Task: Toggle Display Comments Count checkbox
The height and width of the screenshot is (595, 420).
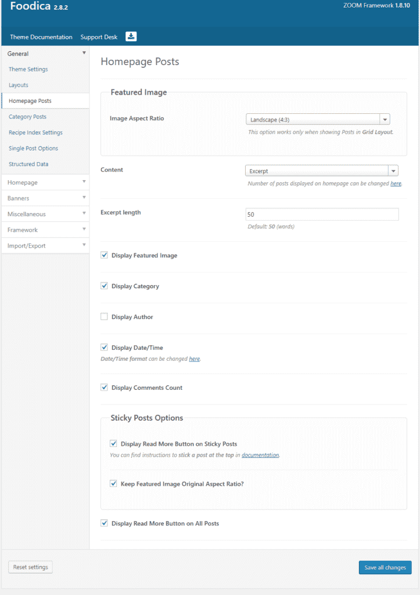Action: [104, 388]
